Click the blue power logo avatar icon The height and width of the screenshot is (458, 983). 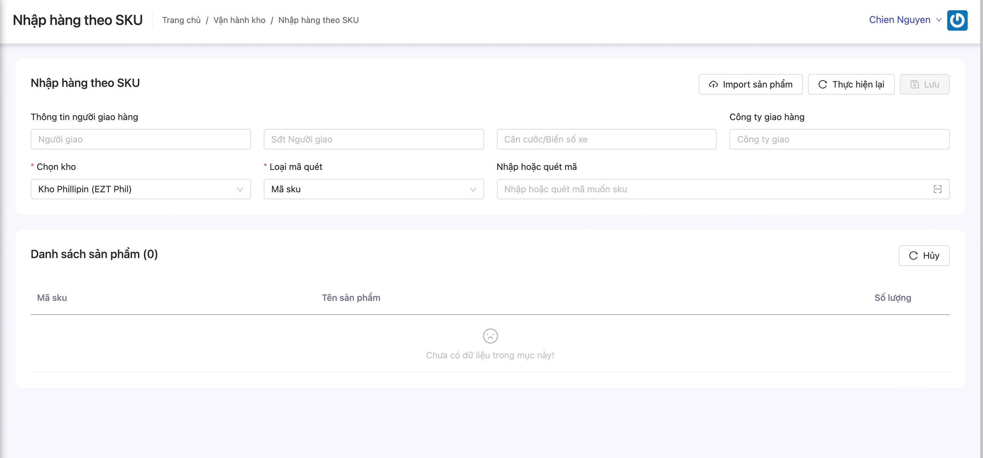pyautogui.click(x=957, y=20)
